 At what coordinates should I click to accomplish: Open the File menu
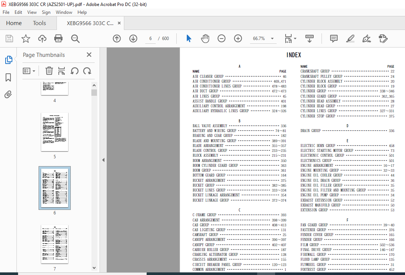(6, 12)
